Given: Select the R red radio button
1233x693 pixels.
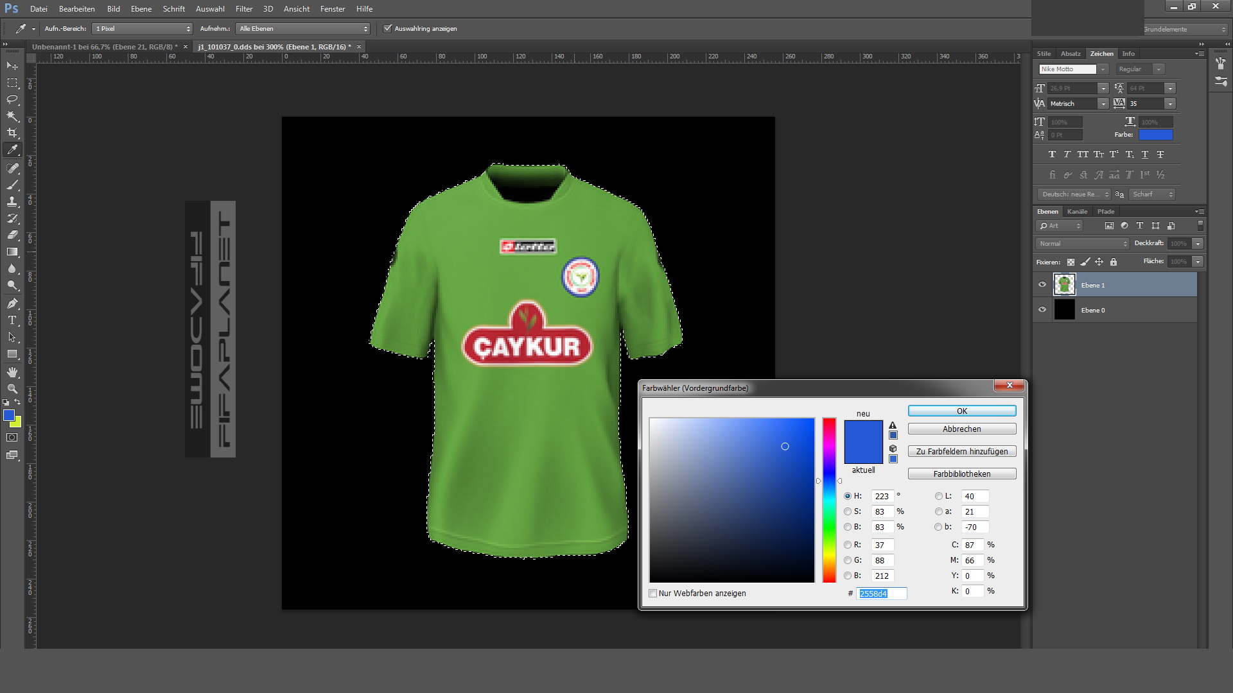Looking at the screenshot, I should click(848, 545).
